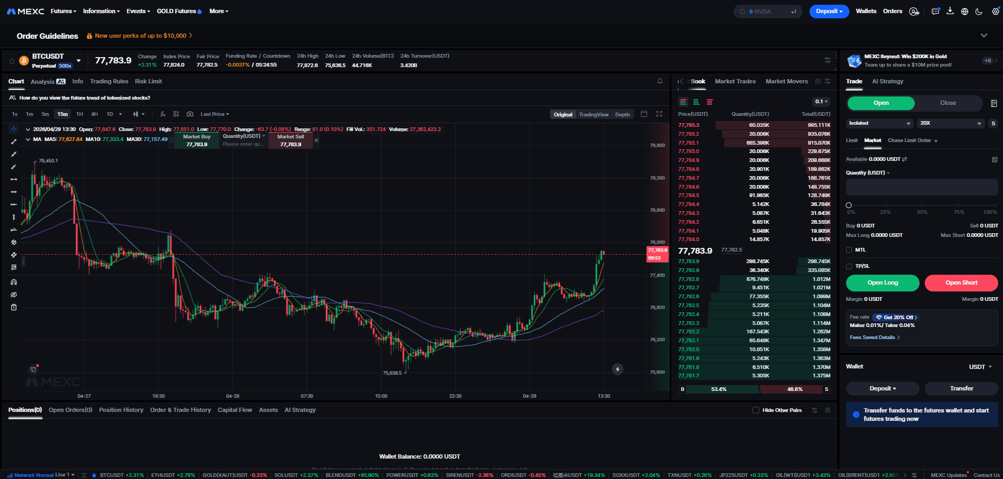Open positions panel list view icon

coord(827,410)
